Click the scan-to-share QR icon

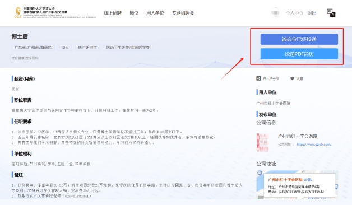[258, 78]
